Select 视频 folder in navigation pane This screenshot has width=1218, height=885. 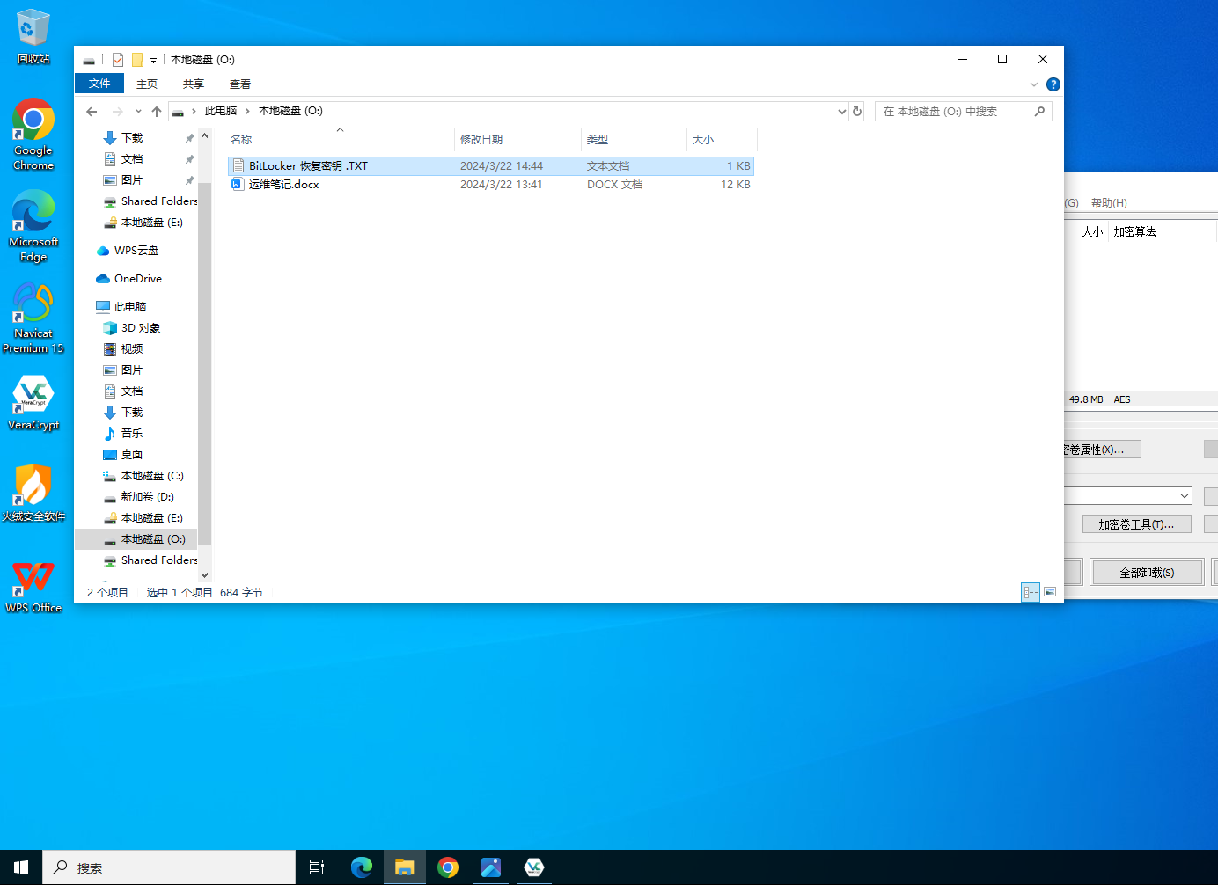click(132, 349)
